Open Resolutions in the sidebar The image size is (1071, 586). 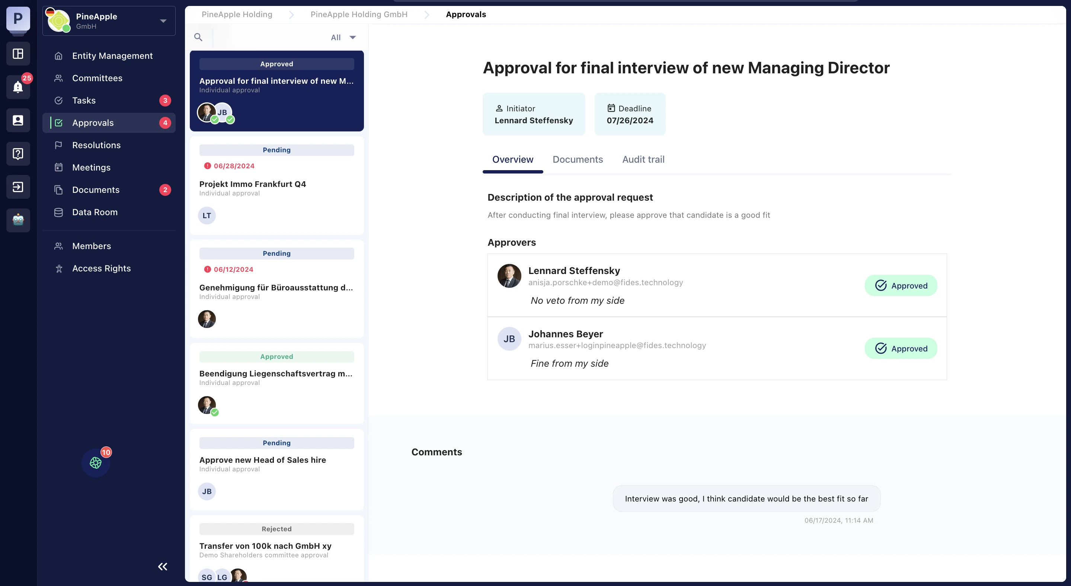click(96, 145)
